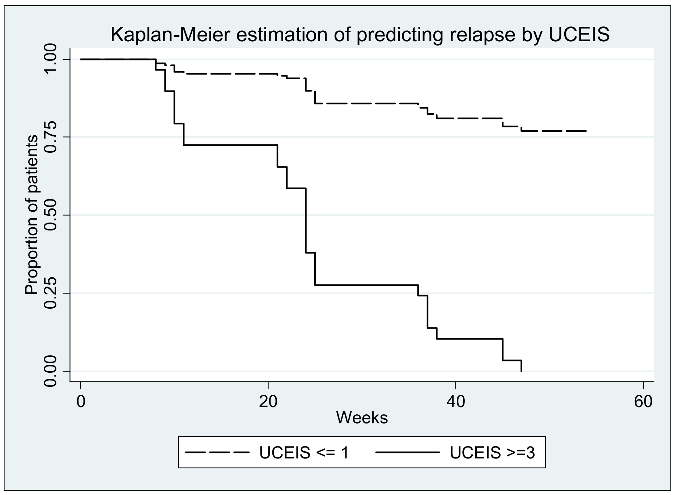The height and width of the screenshot is (495, 676).
Task: Select the "UCEIS <= 1" legend text
Action: pyautogui.click(x=304, y=453)
